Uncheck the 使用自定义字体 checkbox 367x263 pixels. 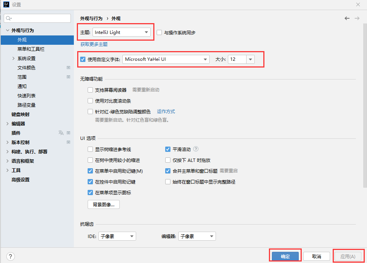coord(83,59)
